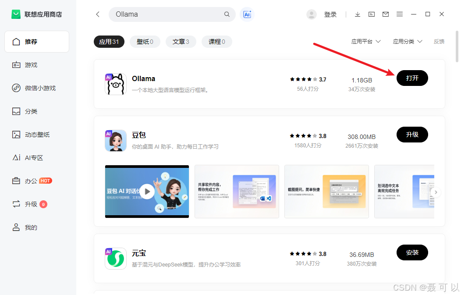The image size is (461, 295).
Task: Click the 反馈 feedback link
Action: tap(439, 42)
